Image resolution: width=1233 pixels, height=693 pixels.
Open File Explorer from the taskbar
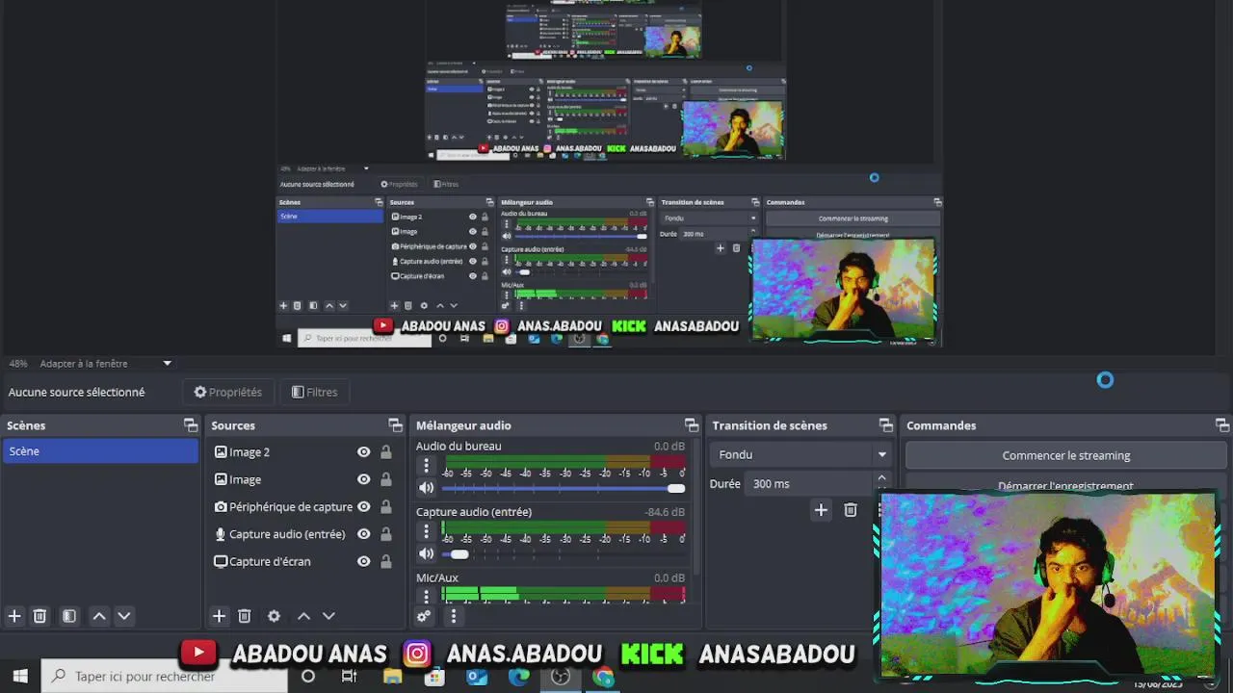point(392,677)
